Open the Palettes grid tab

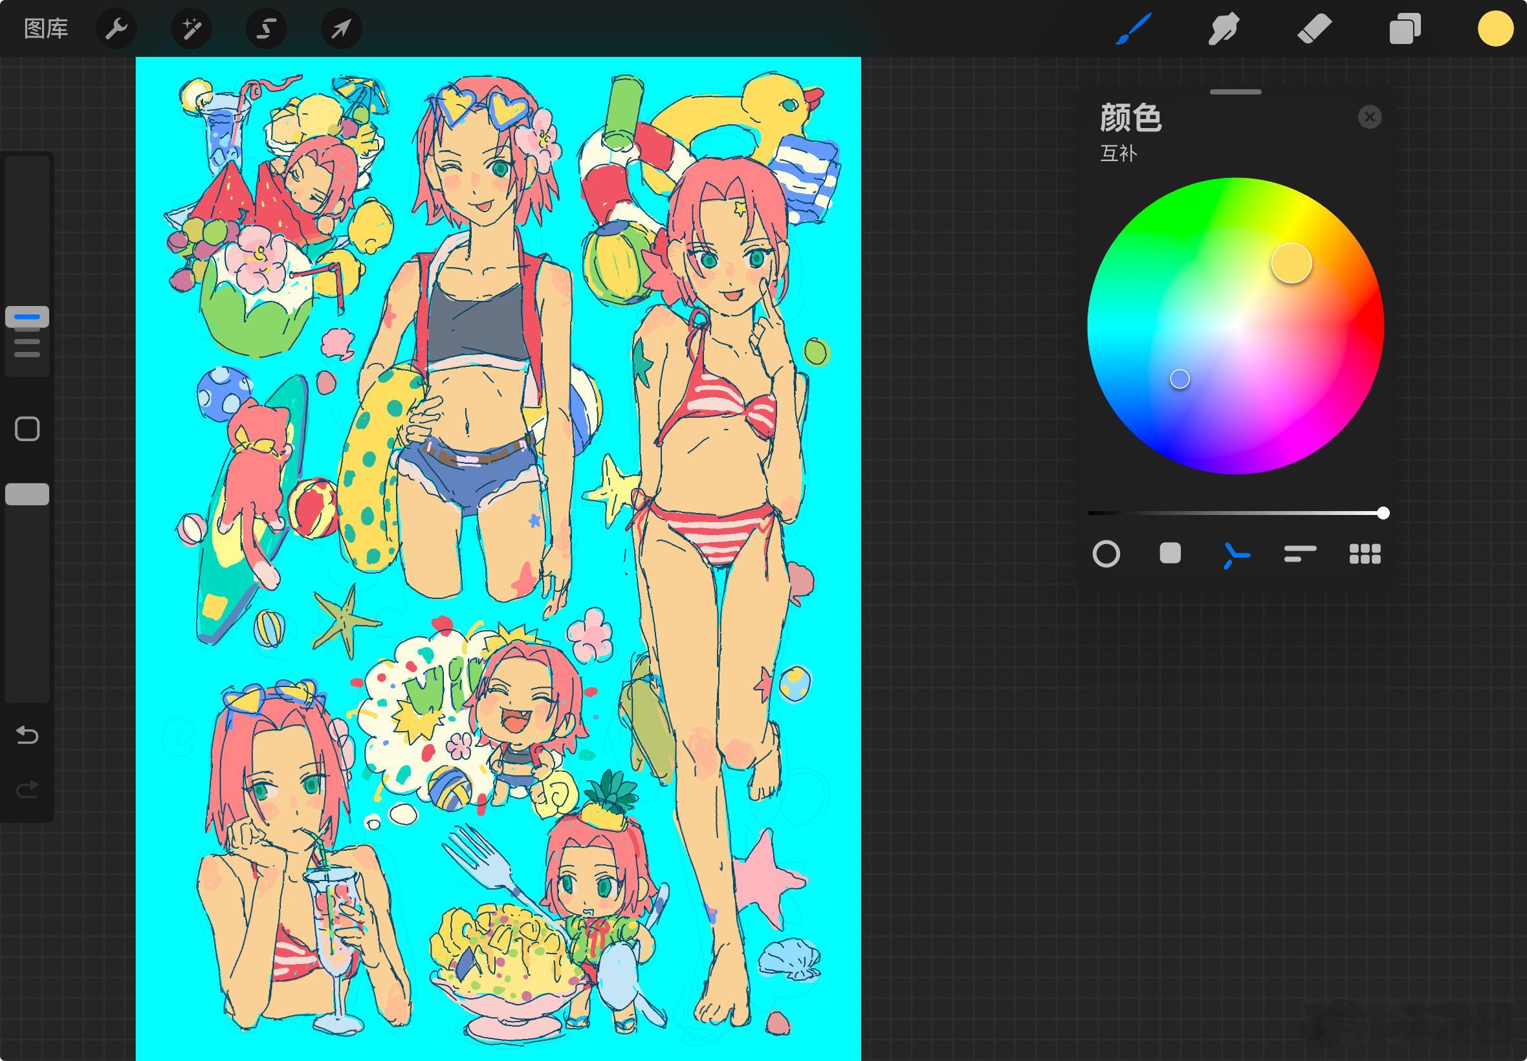tap(1365, 554)
